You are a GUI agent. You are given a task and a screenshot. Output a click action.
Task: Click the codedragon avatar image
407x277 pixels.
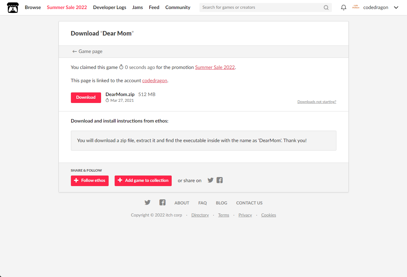click(x=356, y=7)
